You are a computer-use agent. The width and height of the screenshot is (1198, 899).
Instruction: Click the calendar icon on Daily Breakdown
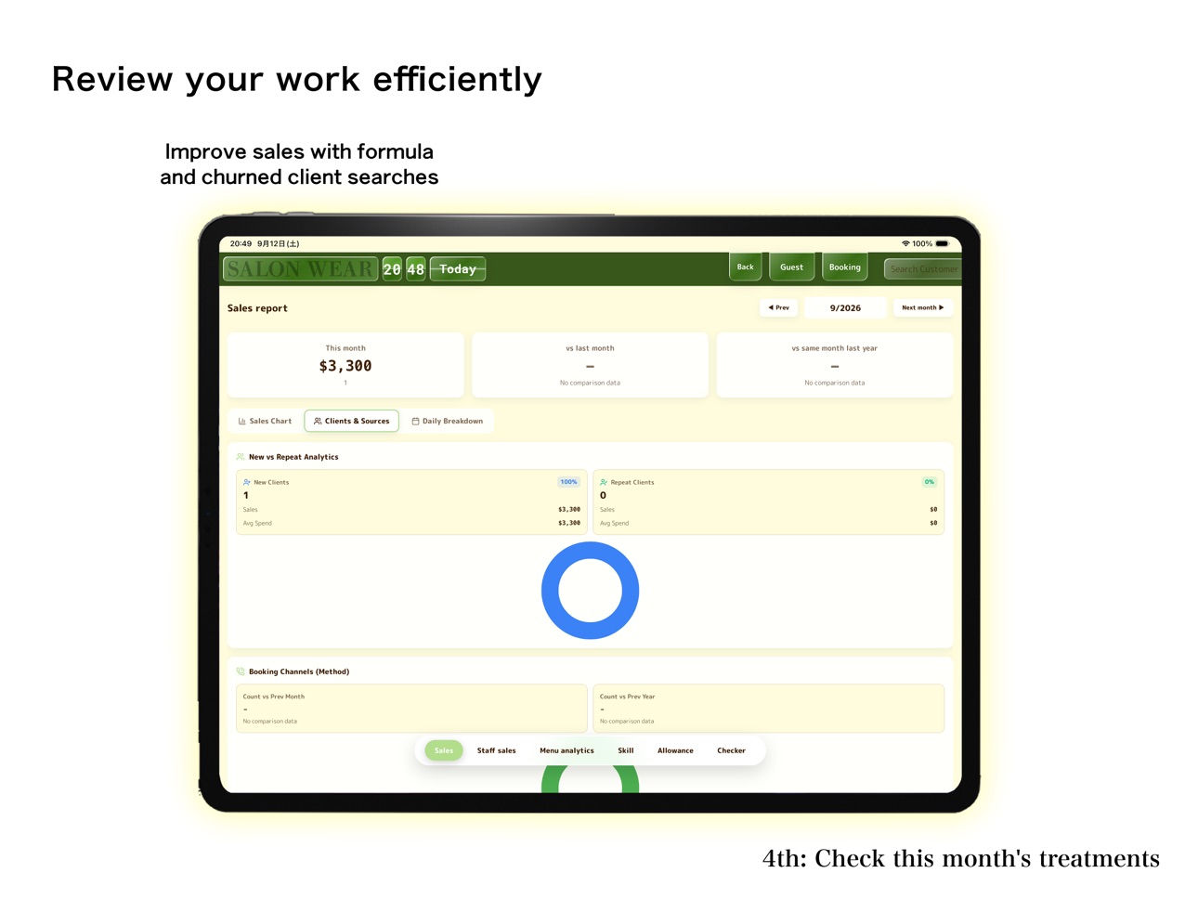(415, 421)
